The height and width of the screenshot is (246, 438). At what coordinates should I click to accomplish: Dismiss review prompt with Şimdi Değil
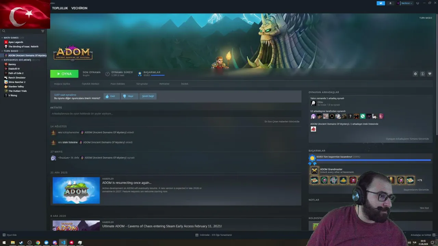pos(148,96)
